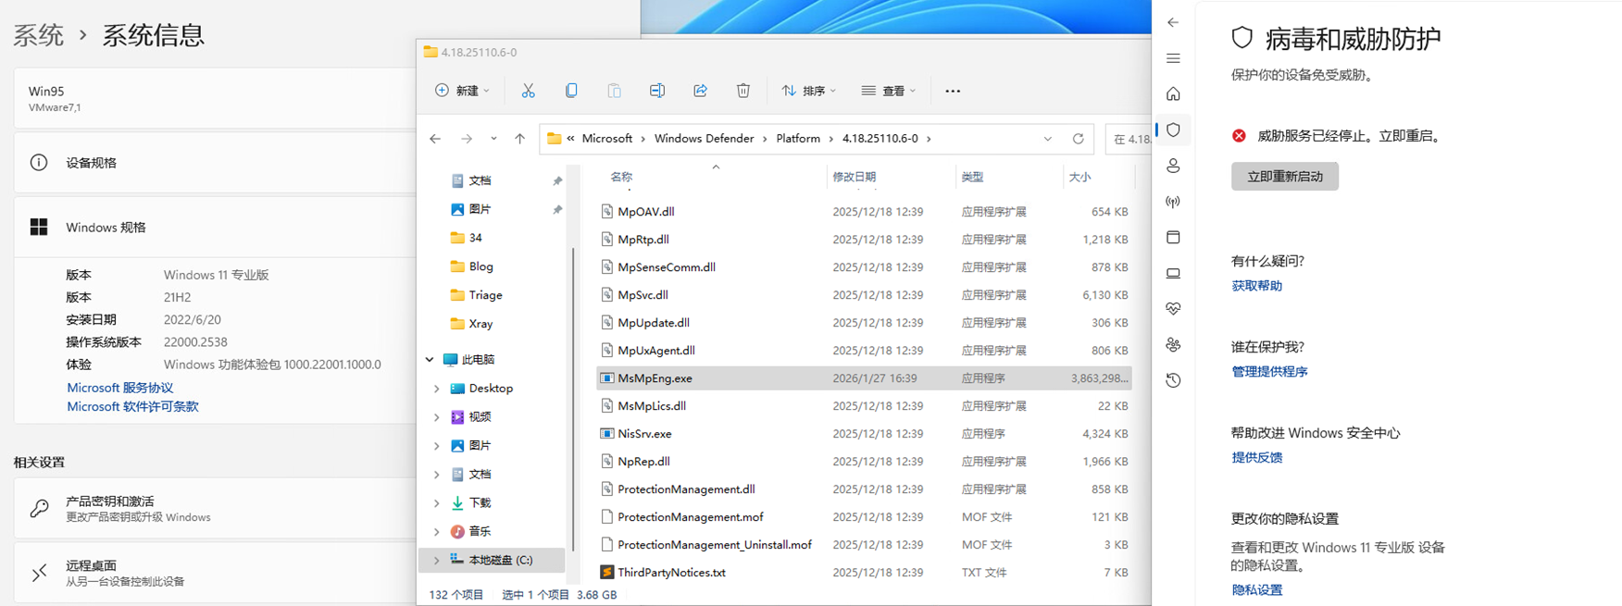Open App and browser control sidebar icon
Screen dimensions: 1622x606
click(x=1173, y=237)
